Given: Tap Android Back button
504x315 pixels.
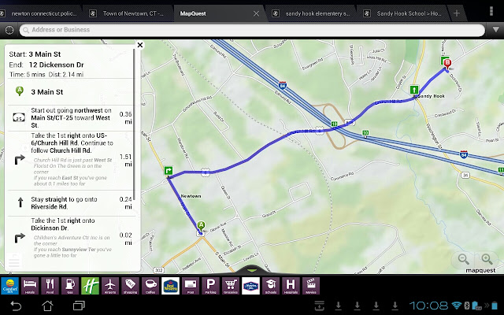Looking at the screenshot, I should pyautogui.click(x=16, y=306).
